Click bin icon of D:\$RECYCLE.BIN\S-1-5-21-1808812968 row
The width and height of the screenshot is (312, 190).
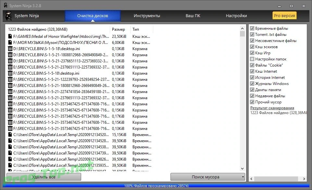point(10,55)
